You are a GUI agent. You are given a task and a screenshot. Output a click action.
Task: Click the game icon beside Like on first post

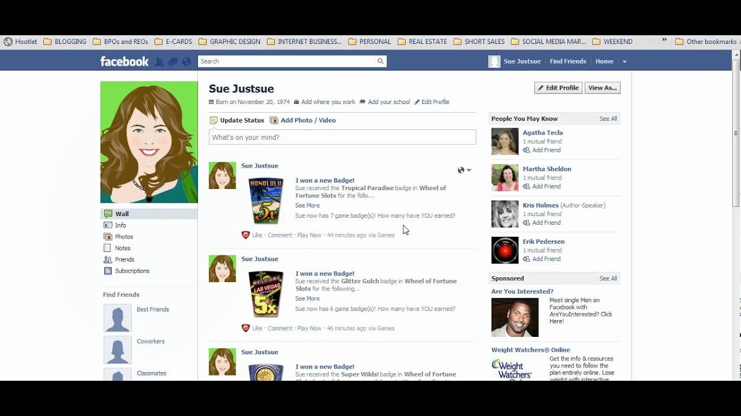click(x=245, y=235)
